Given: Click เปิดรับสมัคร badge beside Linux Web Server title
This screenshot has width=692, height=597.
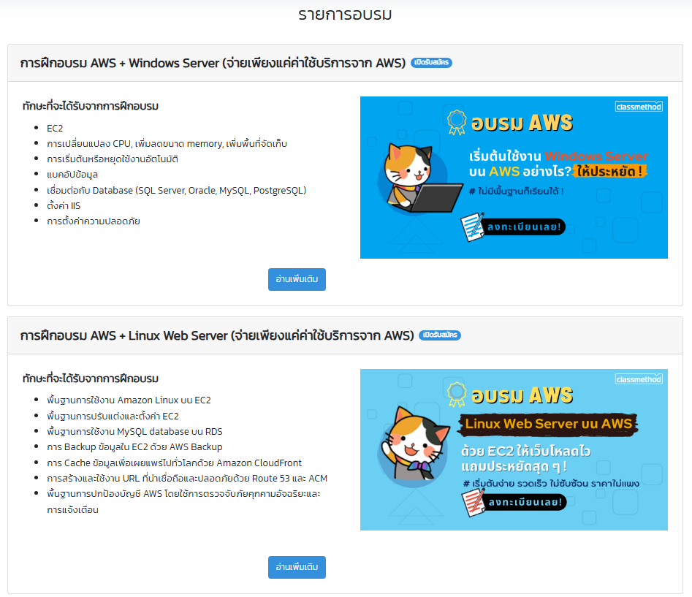Looking at the screenshot, I should [x=440, y=335].
